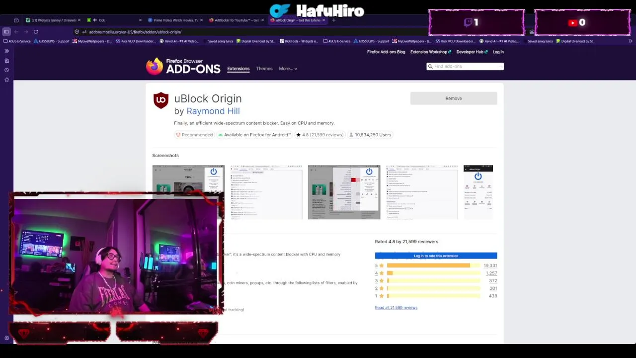Mute audio on the Kick tab
636x358 pixels.
pyautogui.click(x=95, y=20)
